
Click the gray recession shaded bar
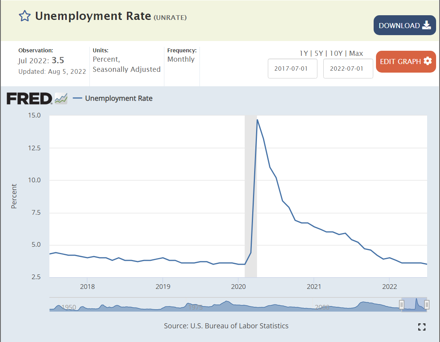pos(251,195)
